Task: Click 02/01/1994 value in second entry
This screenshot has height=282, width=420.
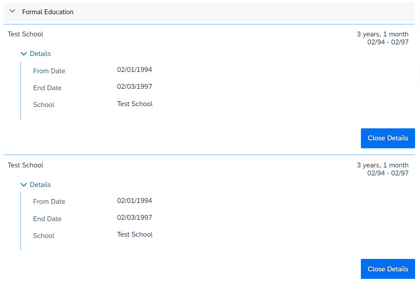Action: coord(135,201)
